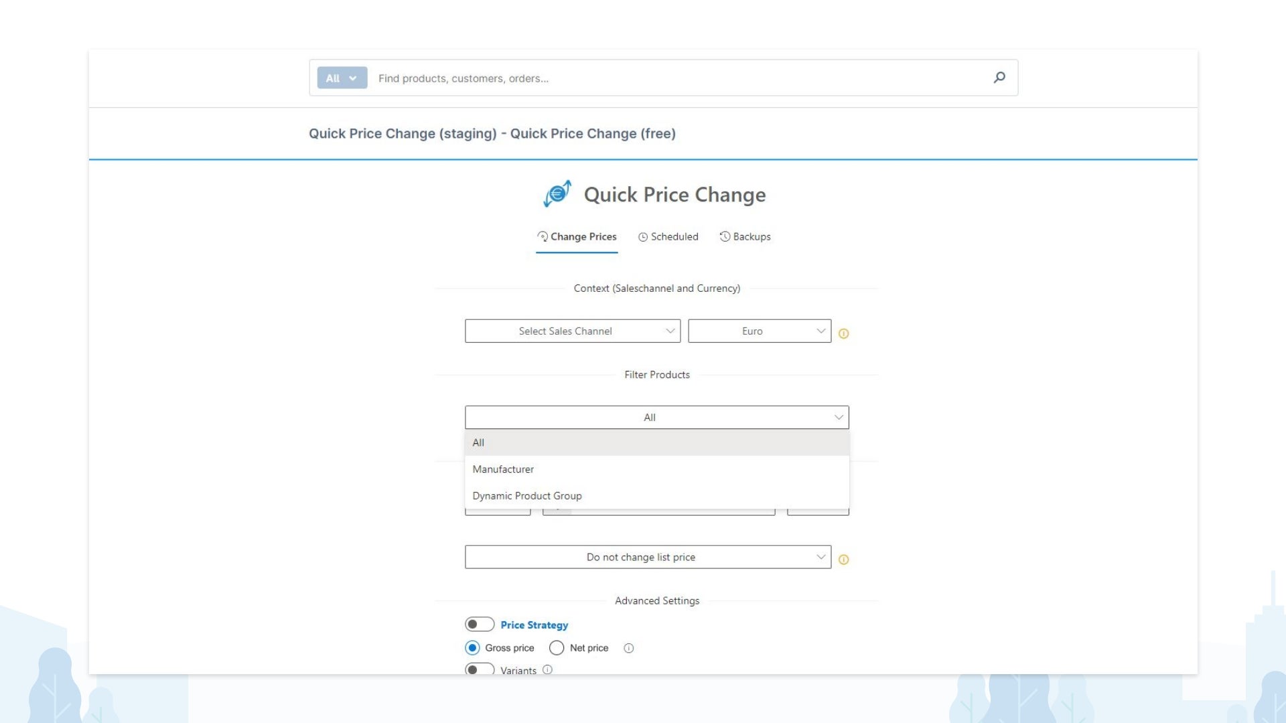Click info icon beside list price dropdown
The width and height of the screenshot is (1286, 723).
point(844,560)
